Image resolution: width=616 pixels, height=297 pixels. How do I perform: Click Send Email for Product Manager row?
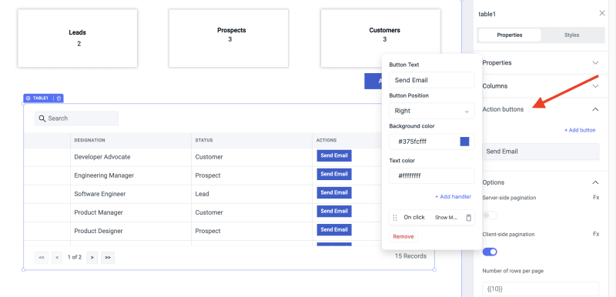pos(334,211)
